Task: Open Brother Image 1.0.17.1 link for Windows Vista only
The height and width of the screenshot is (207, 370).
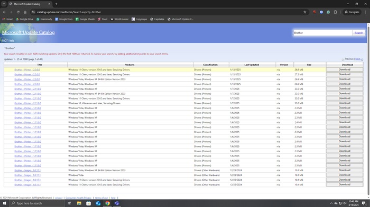Action: tap(27, 175)
